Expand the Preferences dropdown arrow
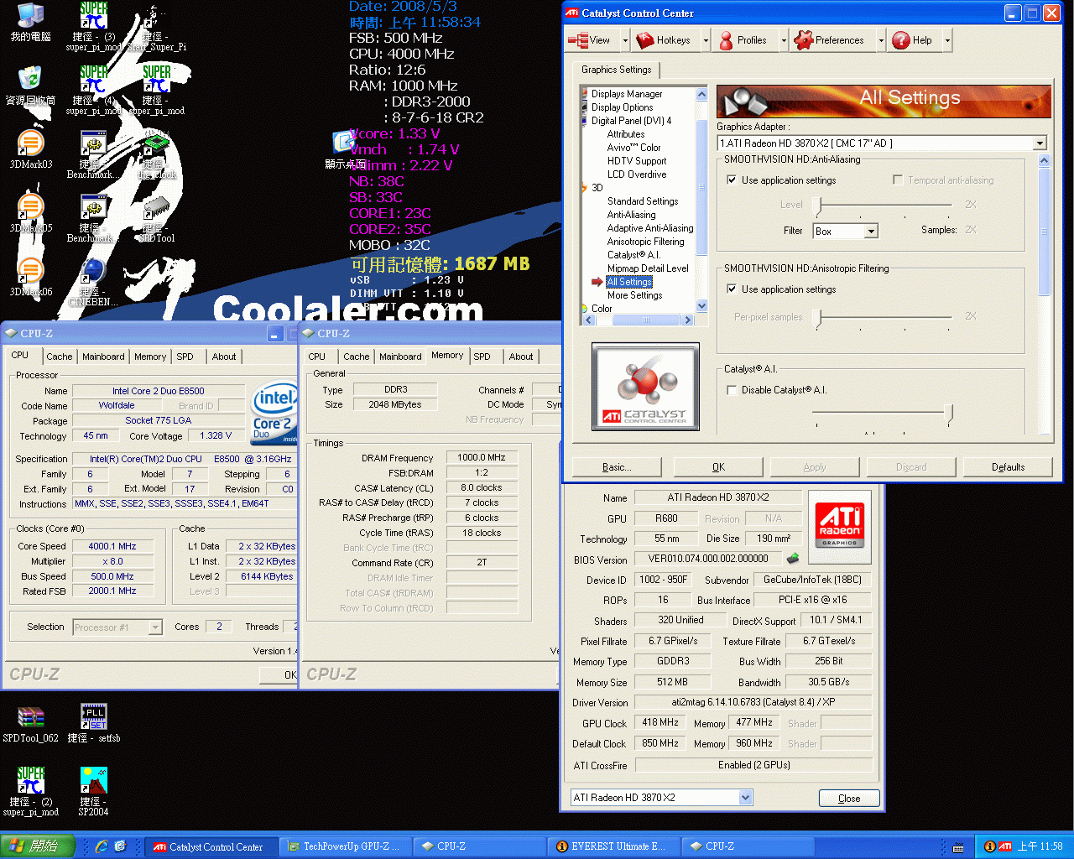Viewport: 1074px width, 859px height. tap(881, 40)
